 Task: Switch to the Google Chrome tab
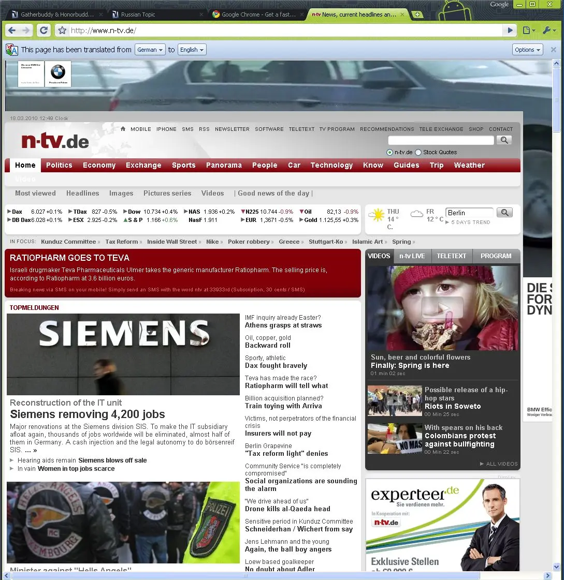[x=258, y=14]
